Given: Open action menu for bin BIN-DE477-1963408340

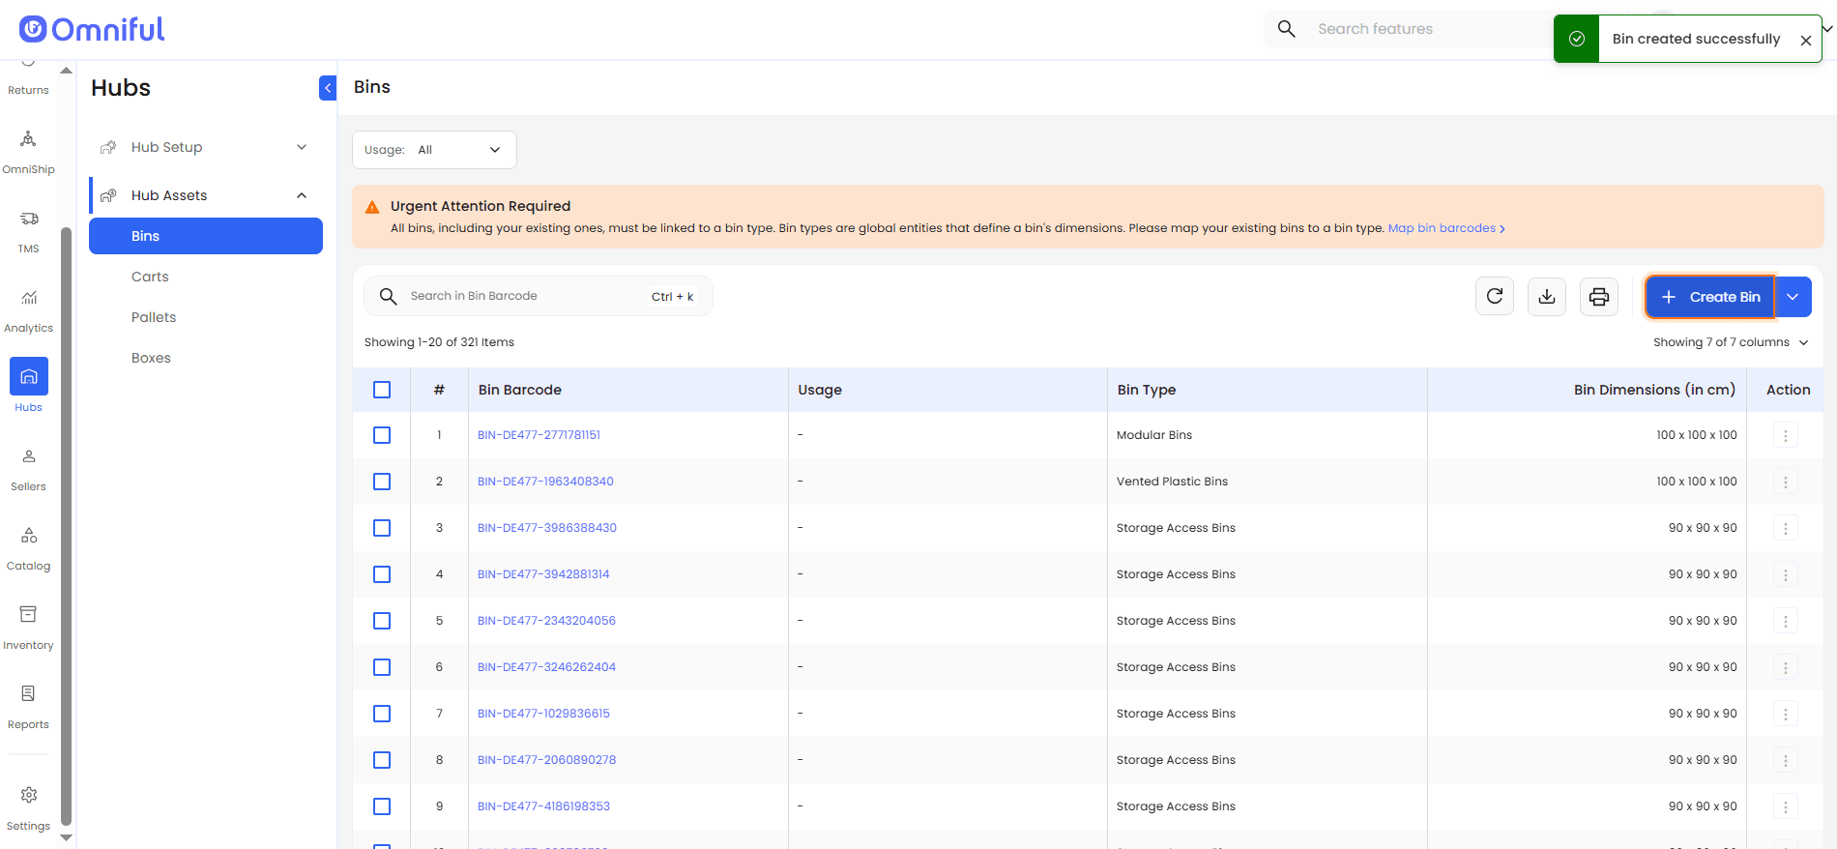Looking at the screenshot, I should pyautogui.click(x=1786, y=482).
